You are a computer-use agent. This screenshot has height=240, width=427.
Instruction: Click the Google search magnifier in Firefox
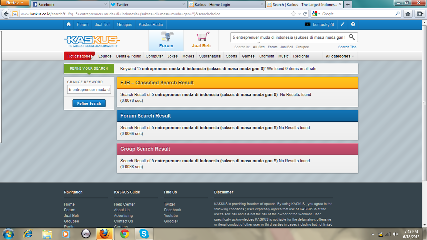397,14
